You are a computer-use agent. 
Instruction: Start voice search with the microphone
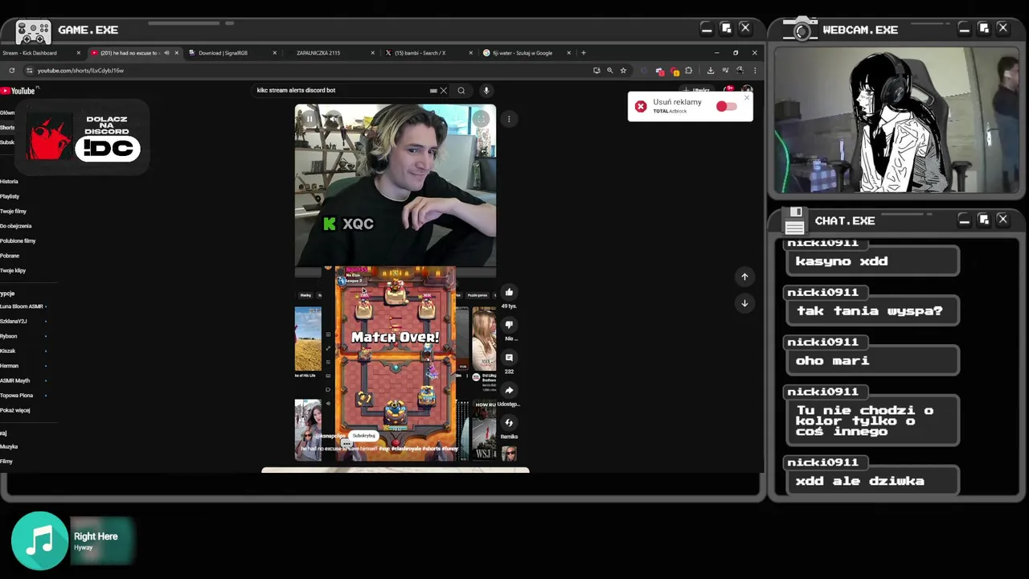pyautogui.click(x=486, y=90)
